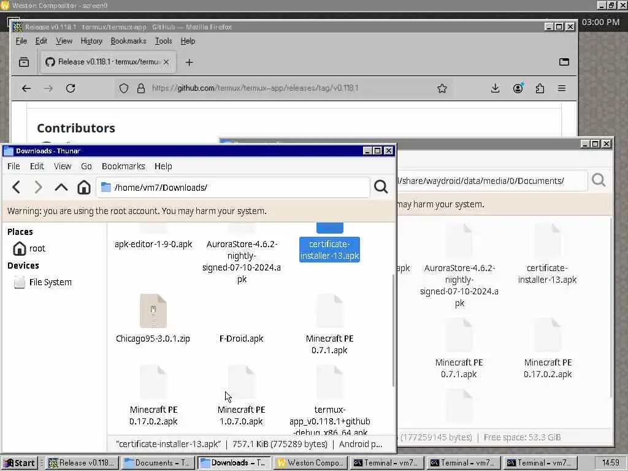Viewport: 628px width, 471px height.
Task: Switch to Release v0.118 taskbar item
Action: (x=82, y=463)
